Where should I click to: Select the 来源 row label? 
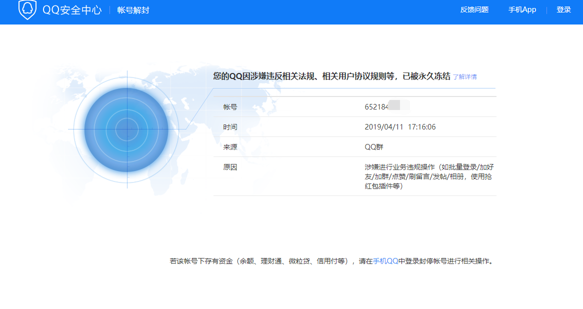(230, 147)
